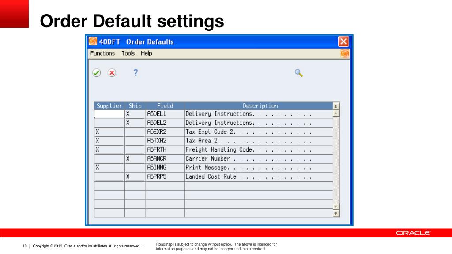Click Supplier field in A6PRP5 row
The height and width of the screenshot is (254, 452).
tap(109, 176)
